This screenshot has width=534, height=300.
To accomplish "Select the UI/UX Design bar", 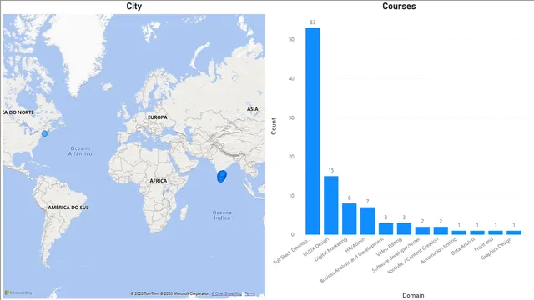I will point(331,206).
